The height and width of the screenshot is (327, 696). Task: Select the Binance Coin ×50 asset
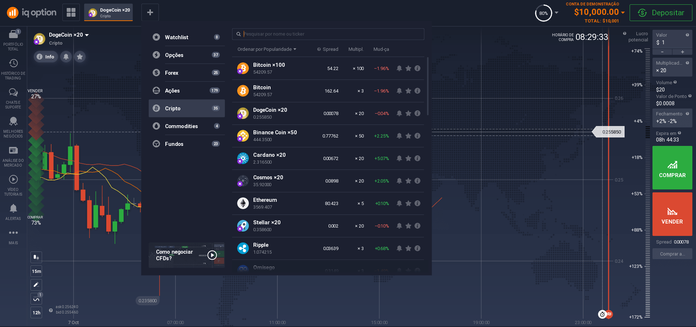click(328, 136)
